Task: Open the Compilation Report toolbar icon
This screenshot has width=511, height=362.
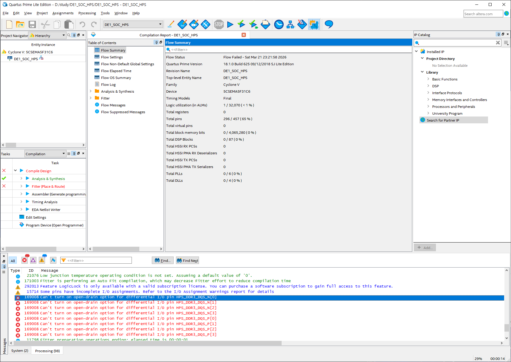Action: [265, 24]
